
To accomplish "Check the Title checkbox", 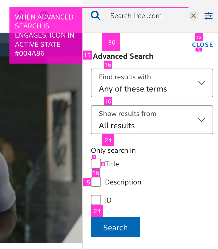I will click(96, 164).
